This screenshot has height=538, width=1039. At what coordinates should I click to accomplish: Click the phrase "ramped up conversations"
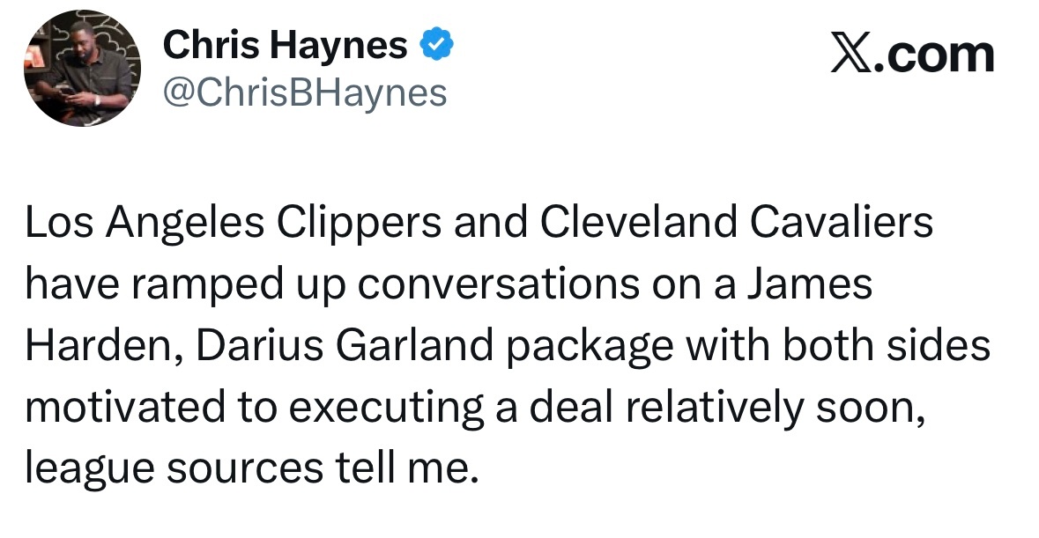point(385,285)
